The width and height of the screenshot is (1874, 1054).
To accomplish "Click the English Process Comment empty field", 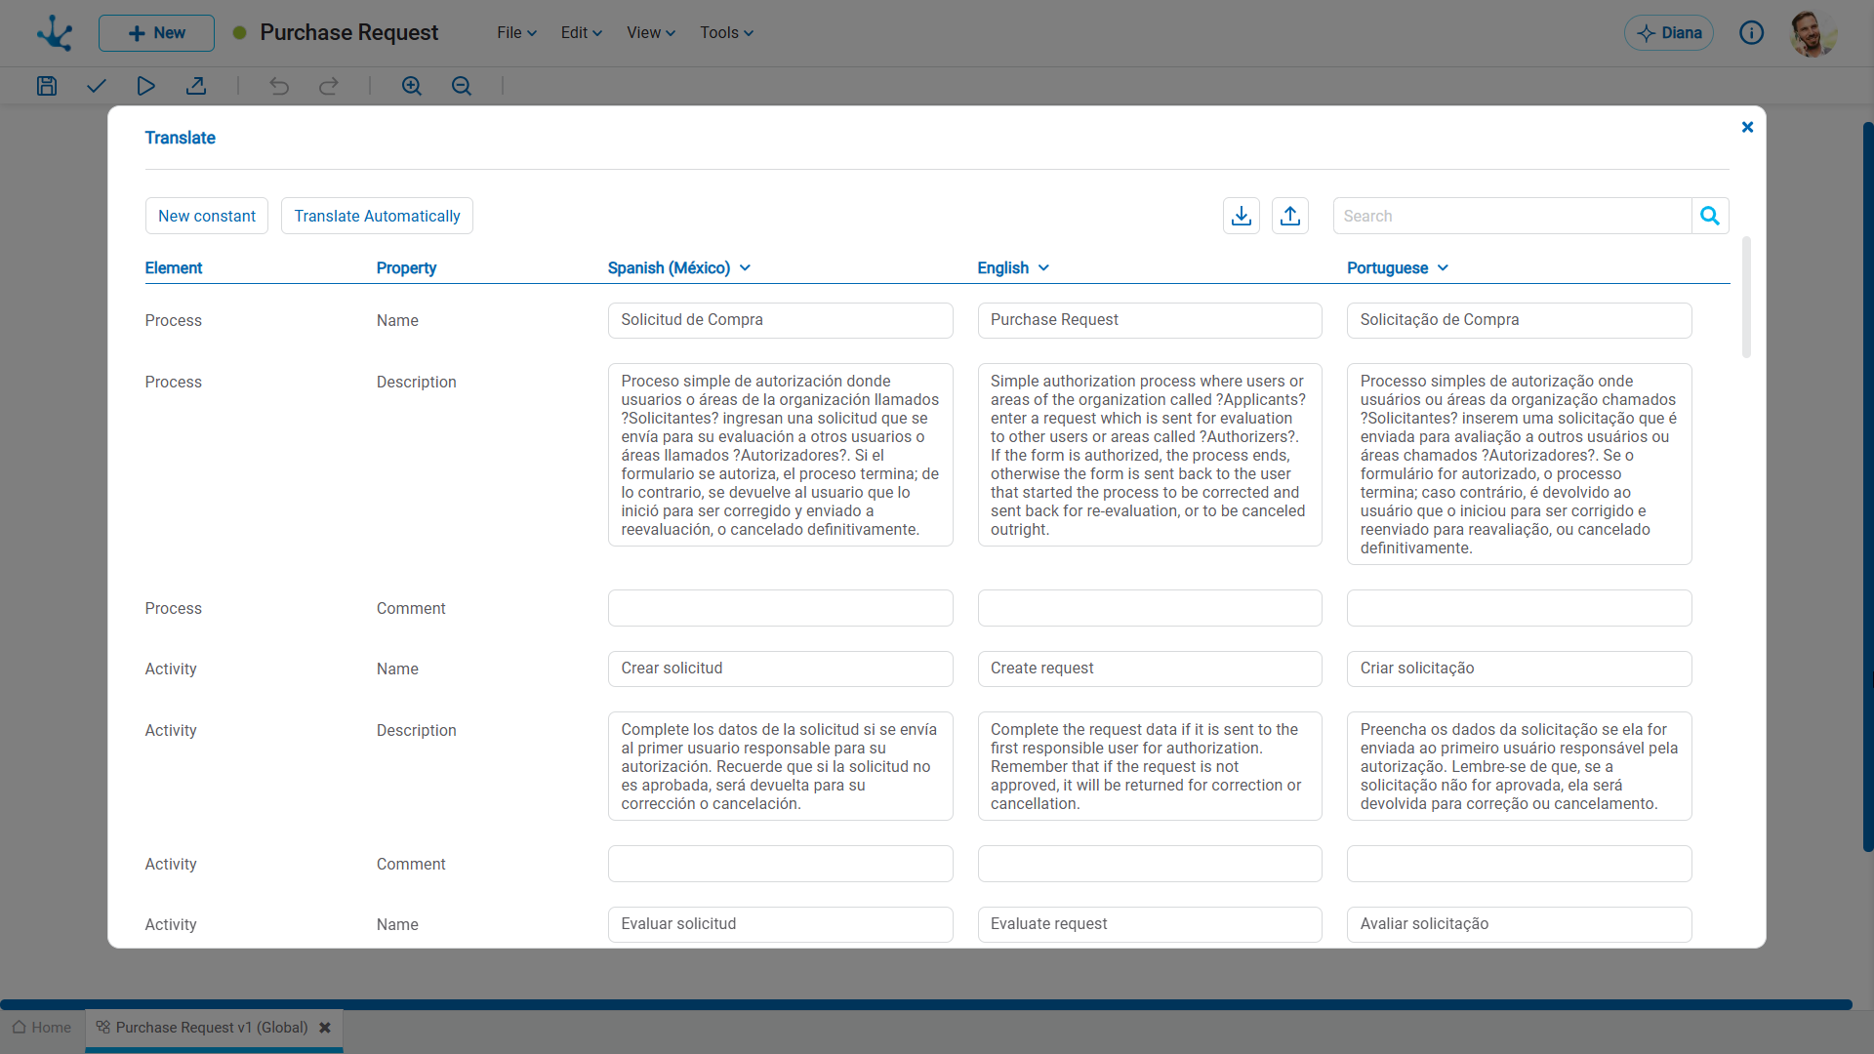I will tap(1150, 608).
